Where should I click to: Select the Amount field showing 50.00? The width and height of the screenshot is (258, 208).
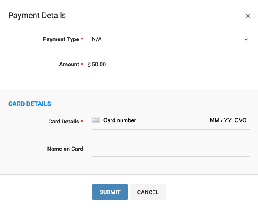tap(171, 65)
